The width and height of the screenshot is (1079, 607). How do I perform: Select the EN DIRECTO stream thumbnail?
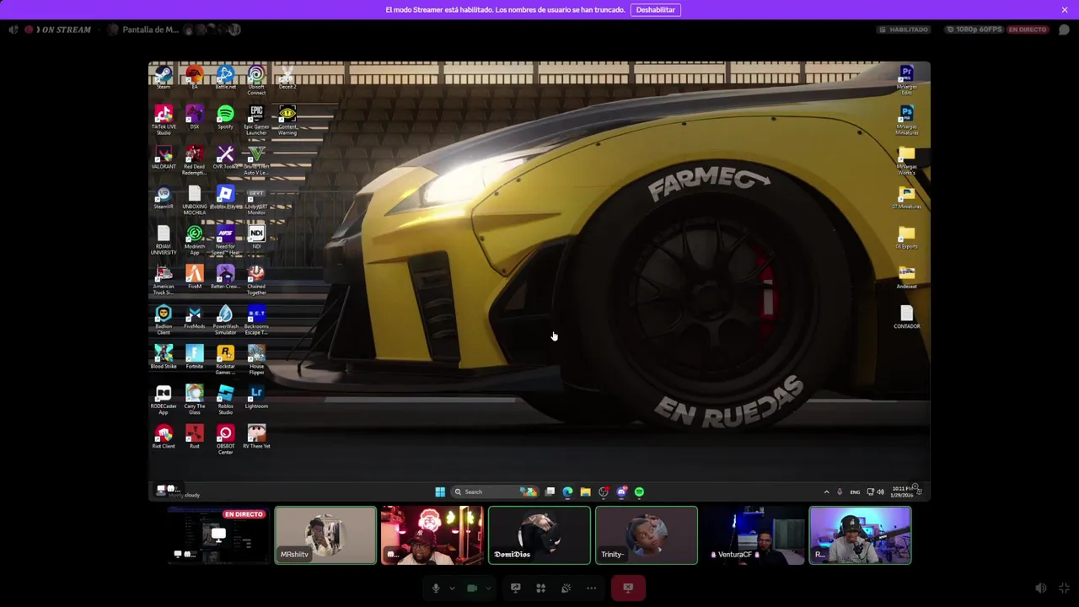pos(218,535)
